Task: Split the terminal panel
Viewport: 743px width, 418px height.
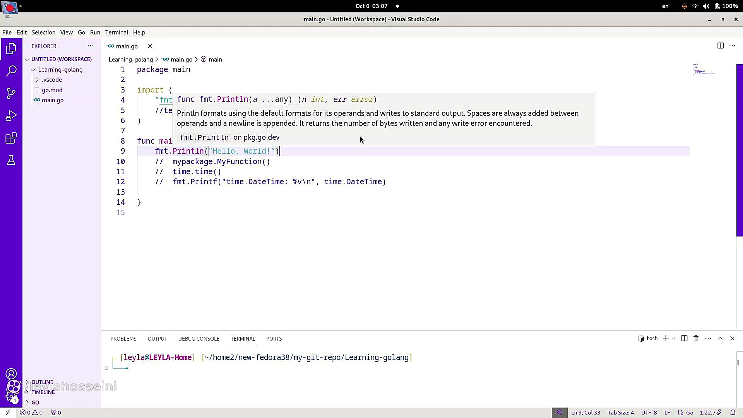Action: coord(684,338)
